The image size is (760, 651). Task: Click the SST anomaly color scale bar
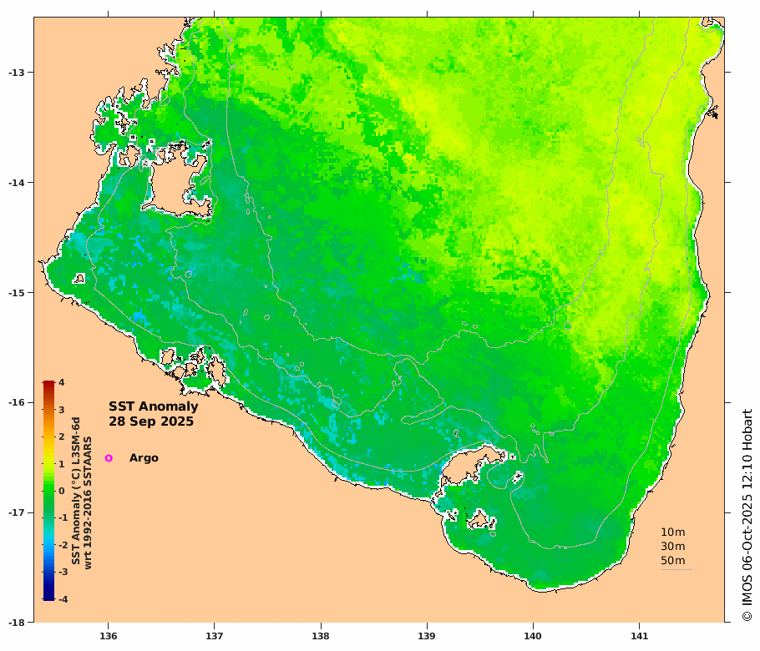[x=48, y=491]
